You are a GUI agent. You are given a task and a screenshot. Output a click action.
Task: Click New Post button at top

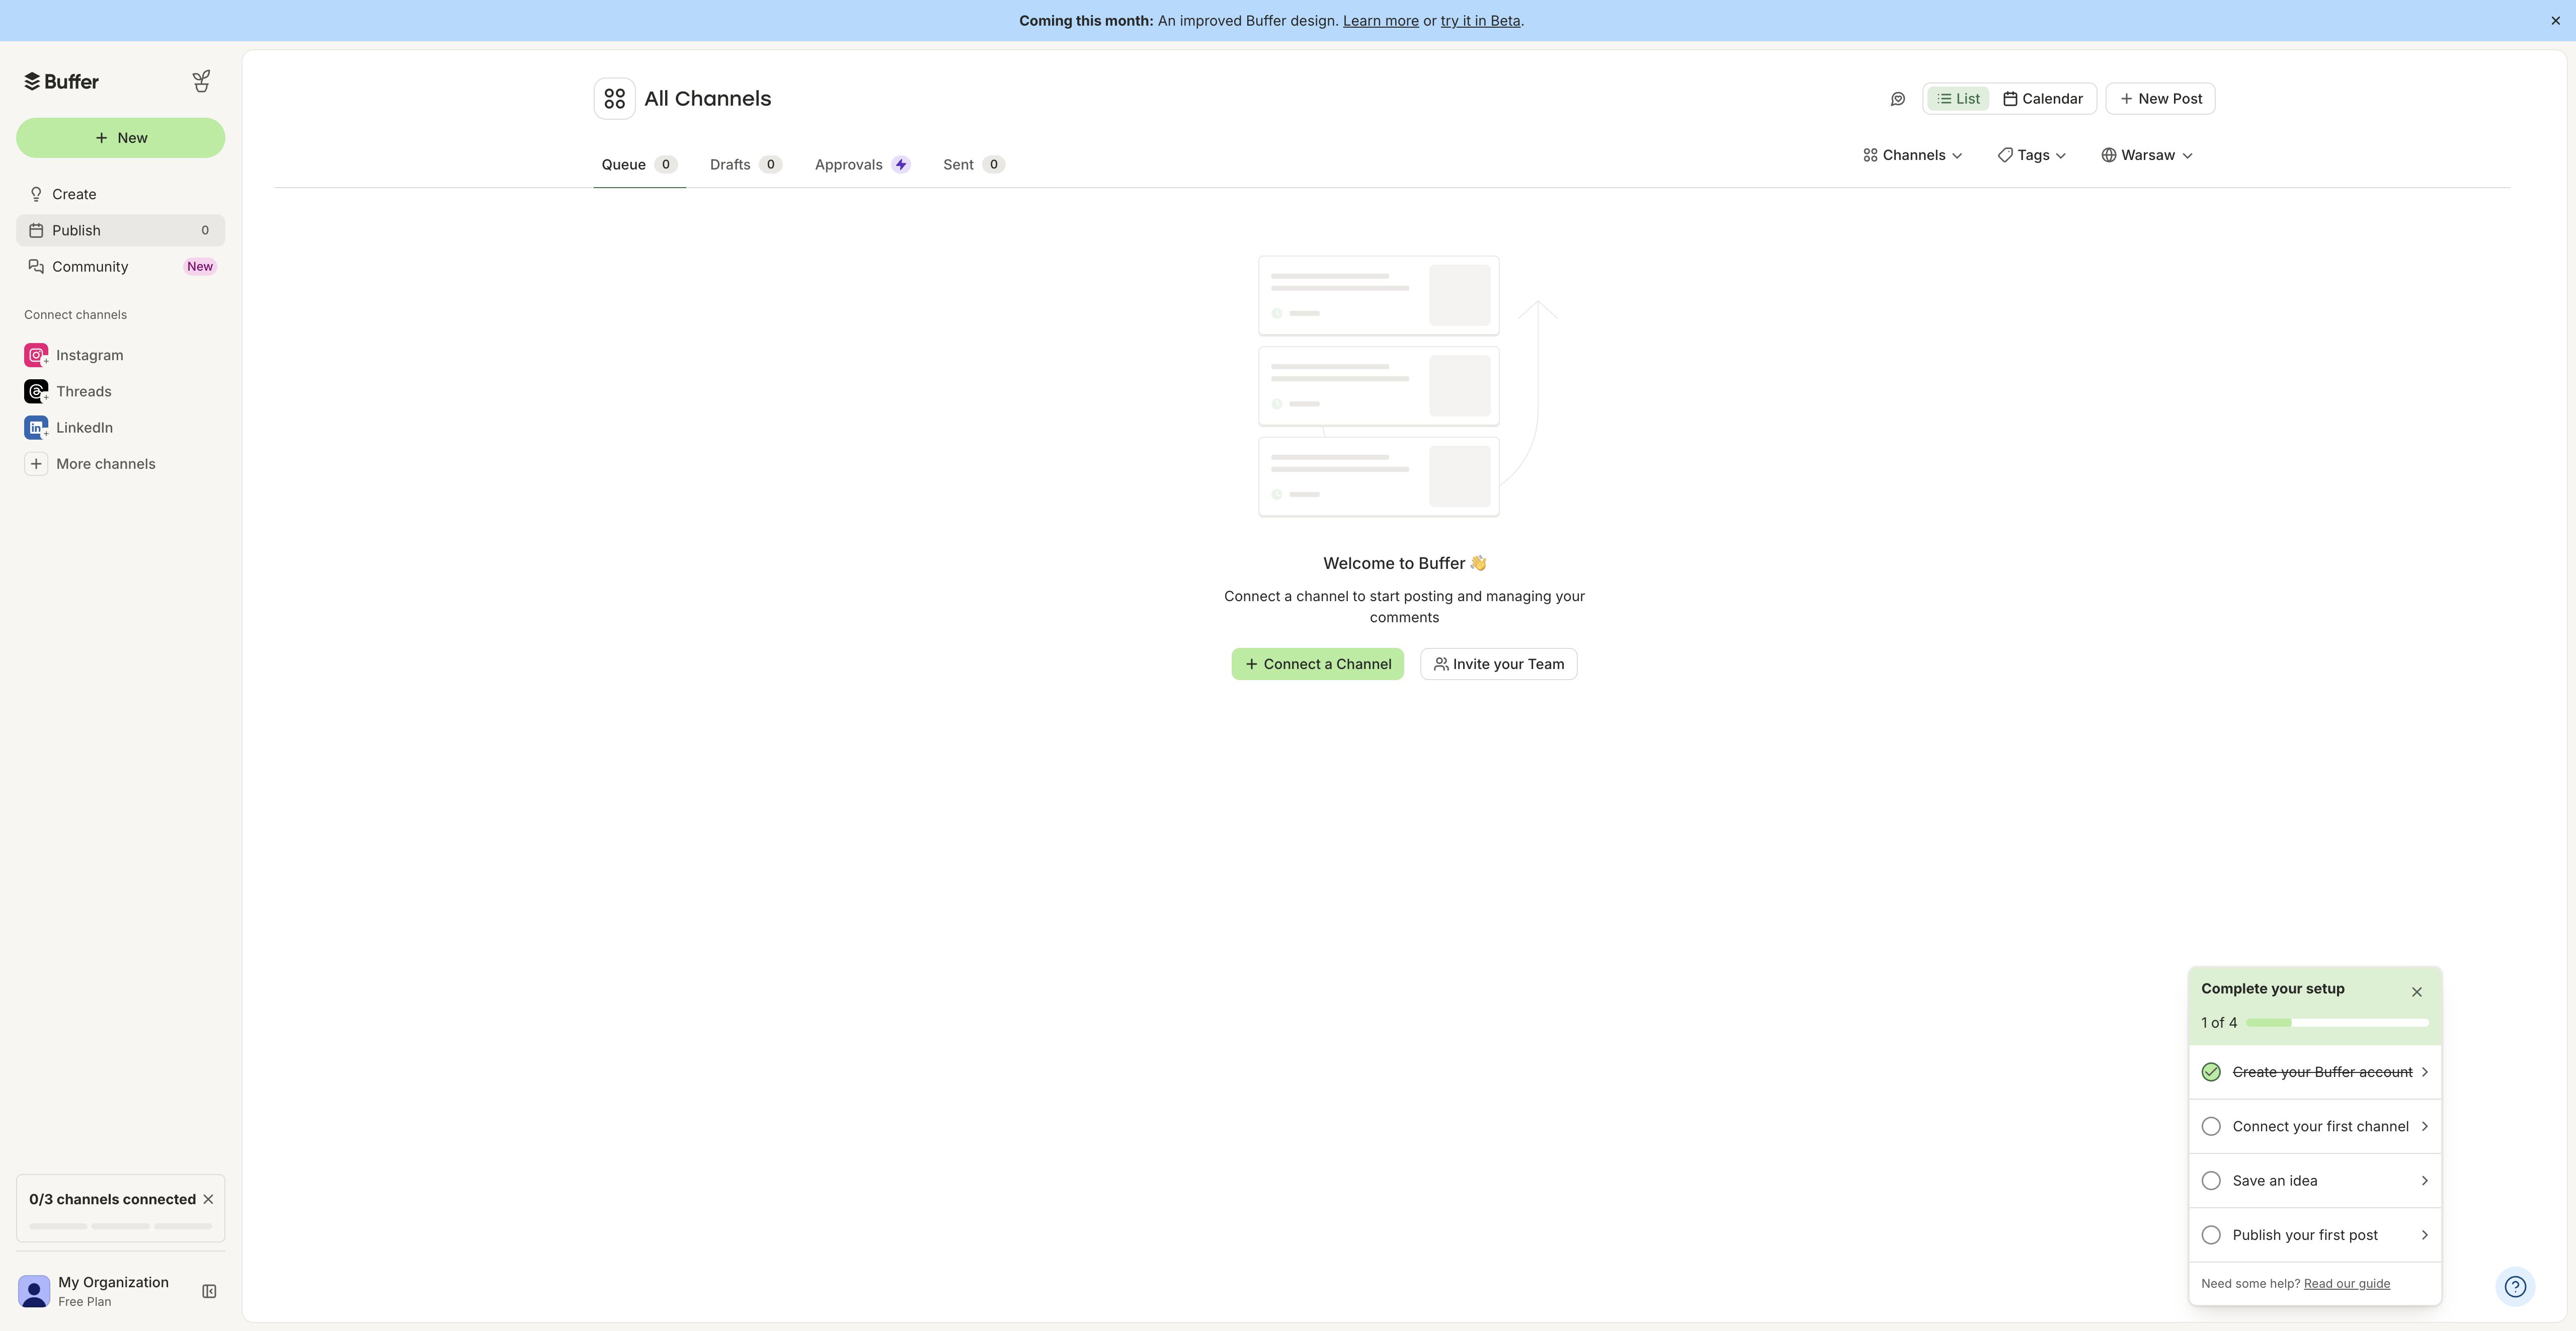pos(2160,99)
